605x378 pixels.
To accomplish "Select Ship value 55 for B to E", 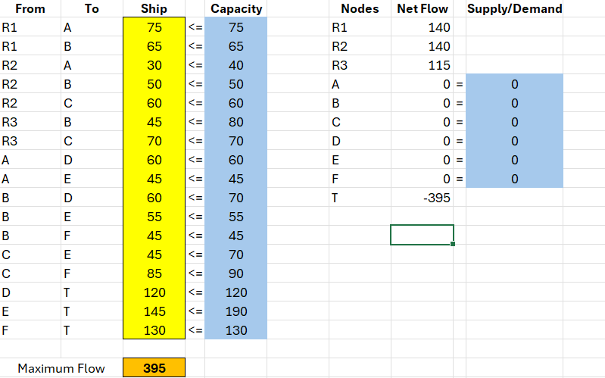I will point(154,217).
